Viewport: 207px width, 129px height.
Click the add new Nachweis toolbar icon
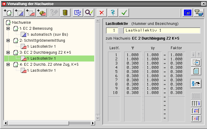[x=7, y=12]
